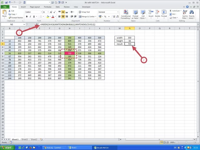Image resolution: width=200 pixels, height=150 pixels.
Task: Open Find & Select binoculars
Action: (192, 15)
